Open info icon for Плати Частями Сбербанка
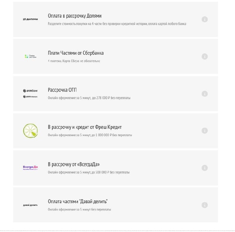The width and height of the screenshot is (235, 232). coord(205,56)
